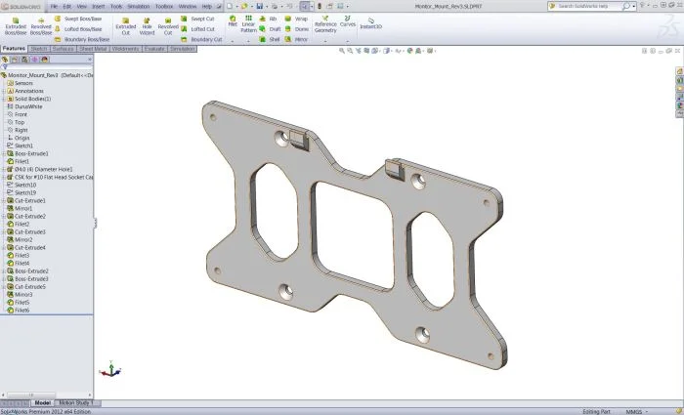684x415 pixels.
Task: Open the Sheet Metal tab
Action: (94, 48)
